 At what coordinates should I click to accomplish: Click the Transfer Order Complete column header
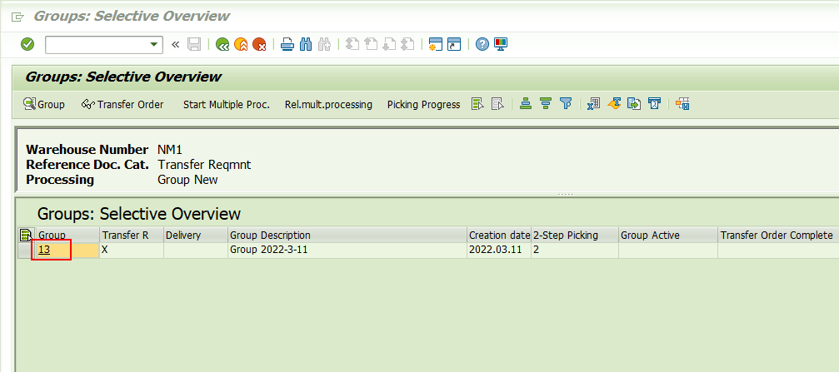(778, 236)
